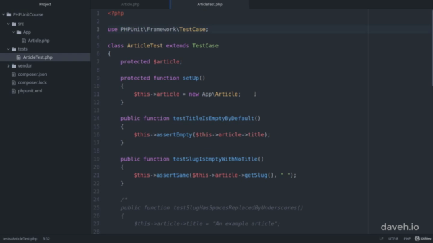Click line number 24 in the gutter
This screenshot has width=433, height=243.
(x=97, y=200)
